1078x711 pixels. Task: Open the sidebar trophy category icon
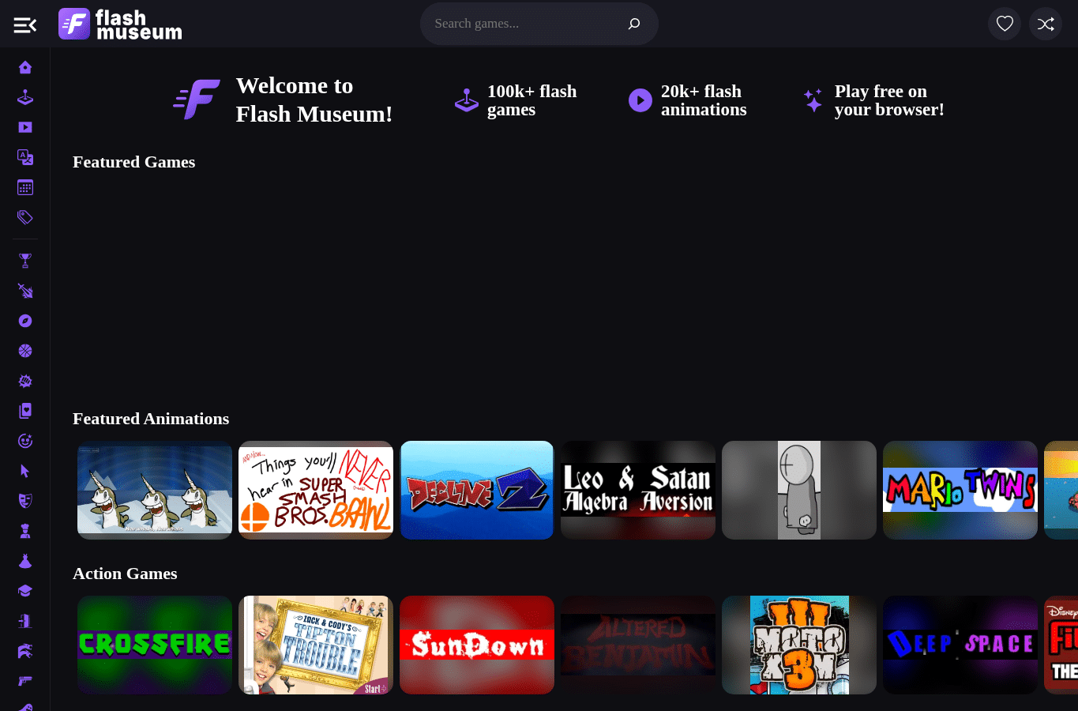(x=25, y=261)
